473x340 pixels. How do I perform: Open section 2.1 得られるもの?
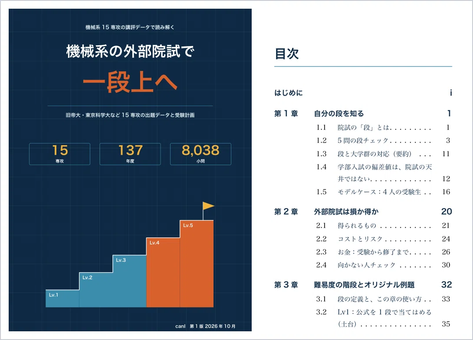383,226
